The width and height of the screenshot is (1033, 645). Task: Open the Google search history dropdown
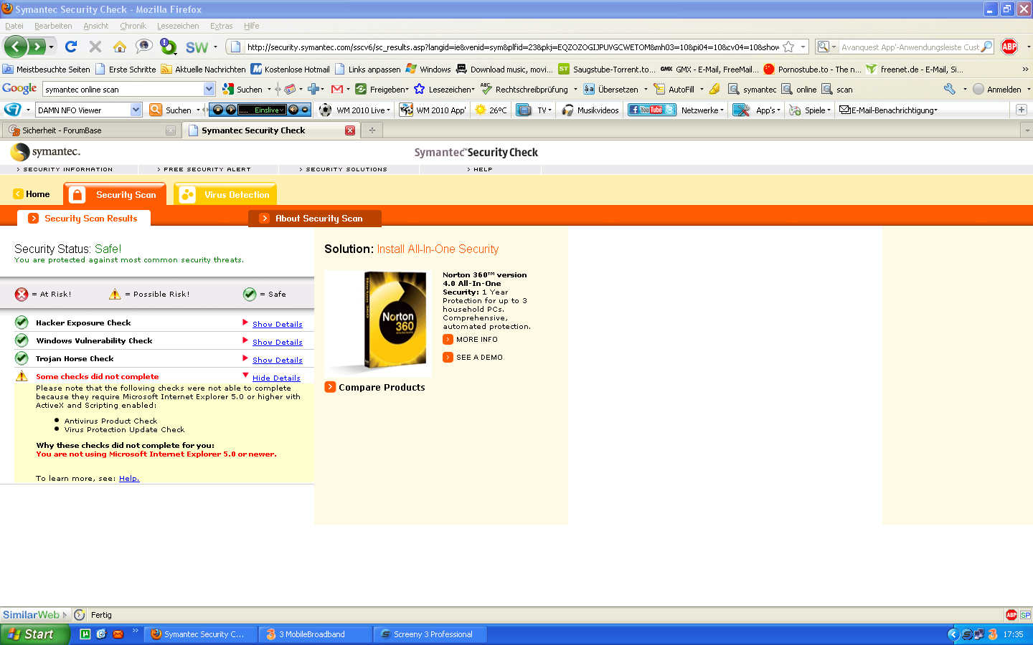point(209,89)
